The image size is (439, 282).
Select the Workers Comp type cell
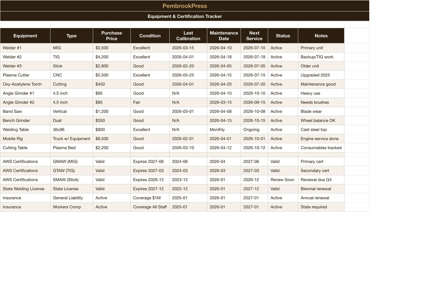pyautogui.click(x=72, y=207)
